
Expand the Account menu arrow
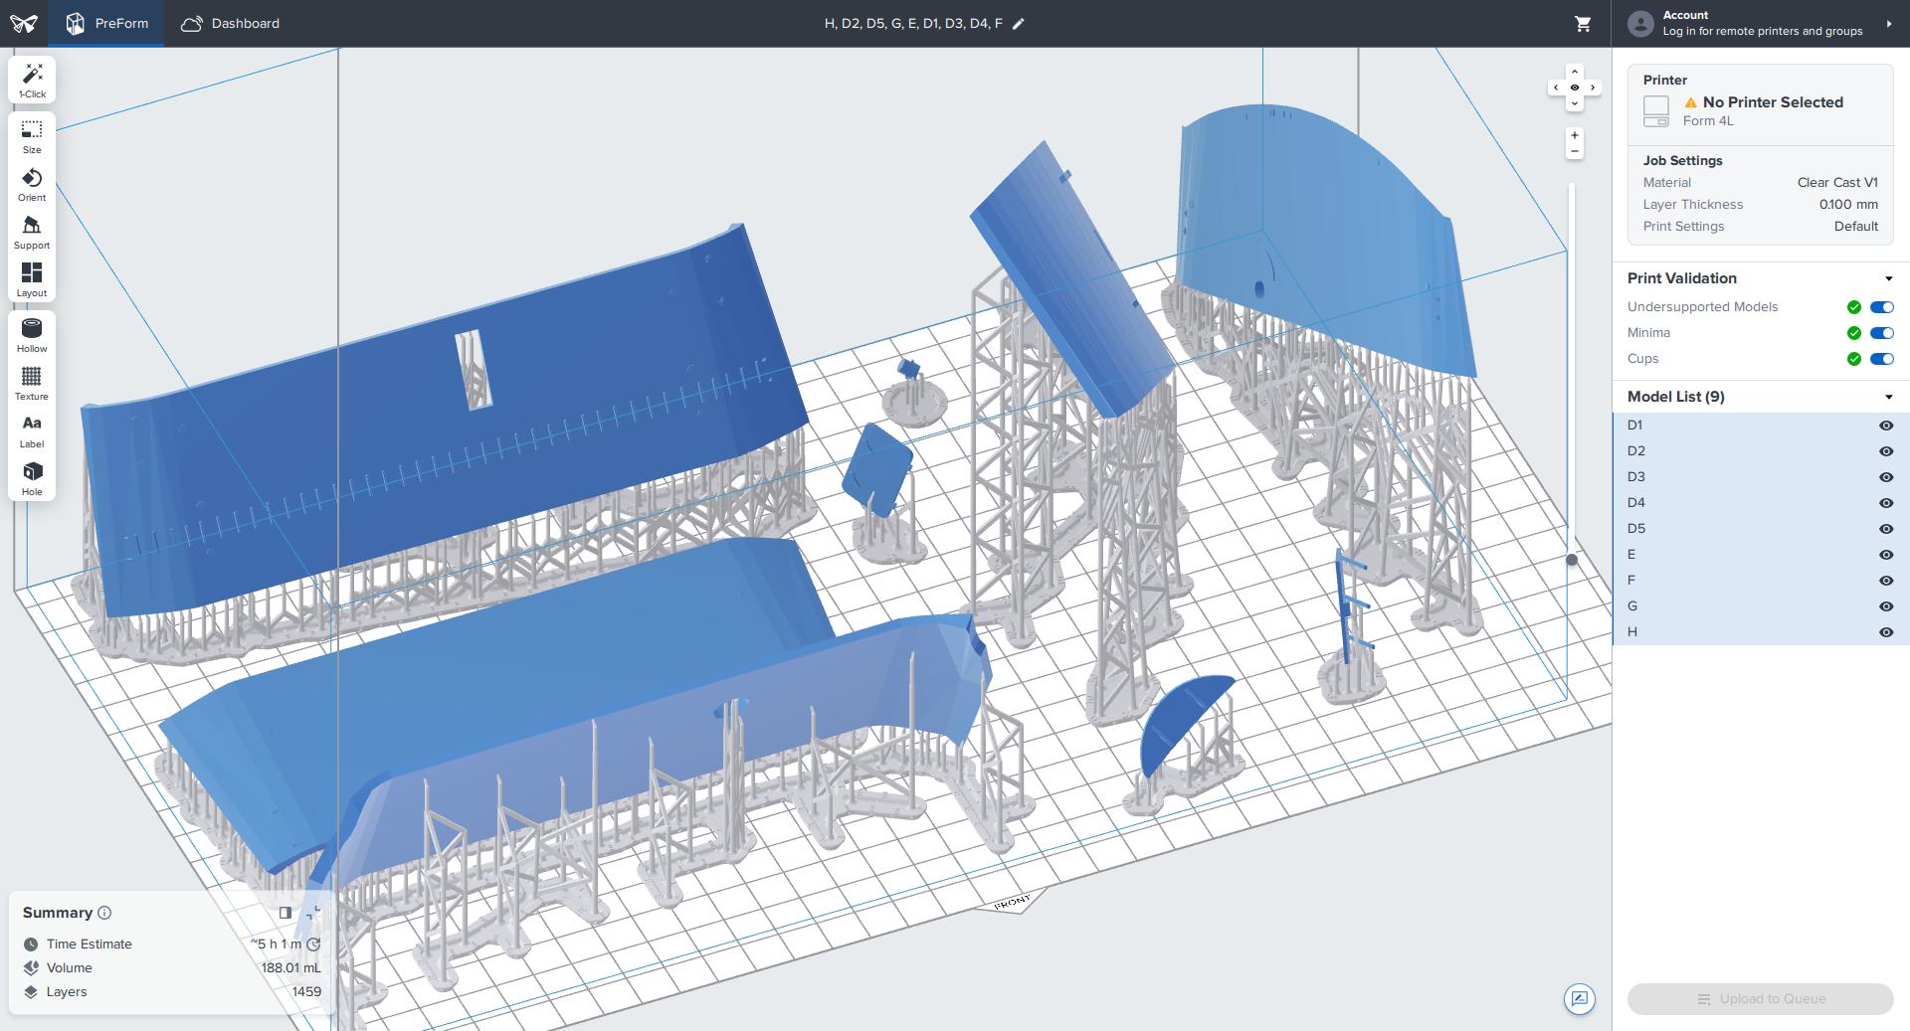point(1888,24)
